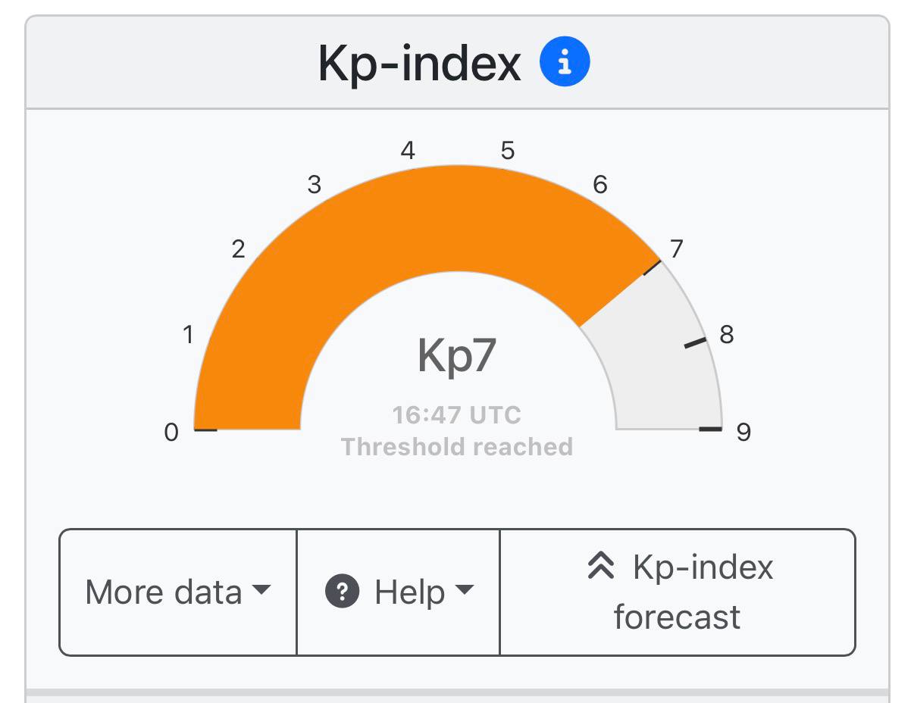Expand the Help dropdown menu
Screen dimensions: 914x703
point(399,592)
